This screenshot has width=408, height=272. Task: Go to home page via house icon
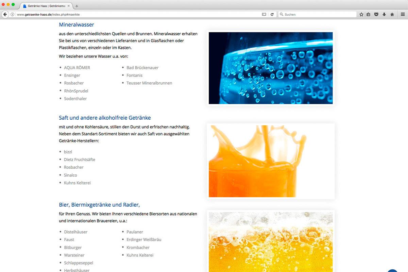point(392,14)
